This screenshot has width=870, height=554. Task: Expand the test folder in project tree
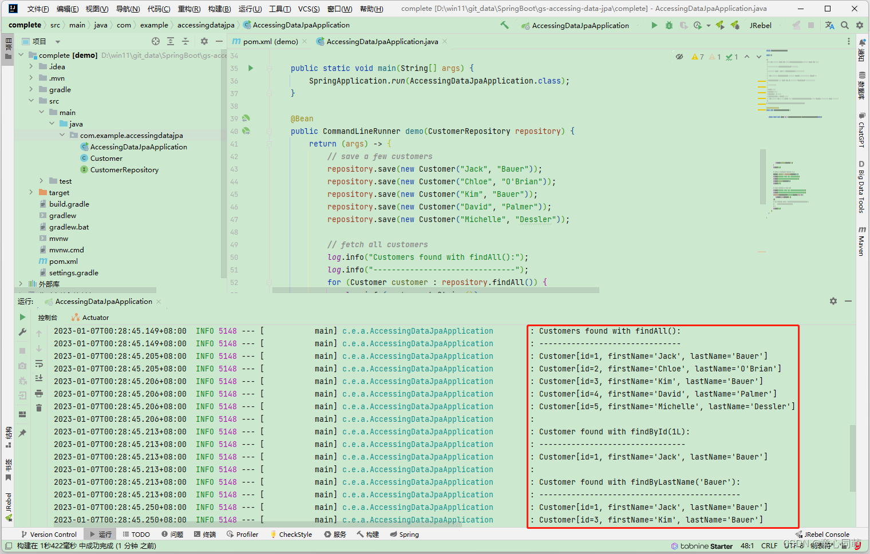pyautogui.click(x=41, y=181)
